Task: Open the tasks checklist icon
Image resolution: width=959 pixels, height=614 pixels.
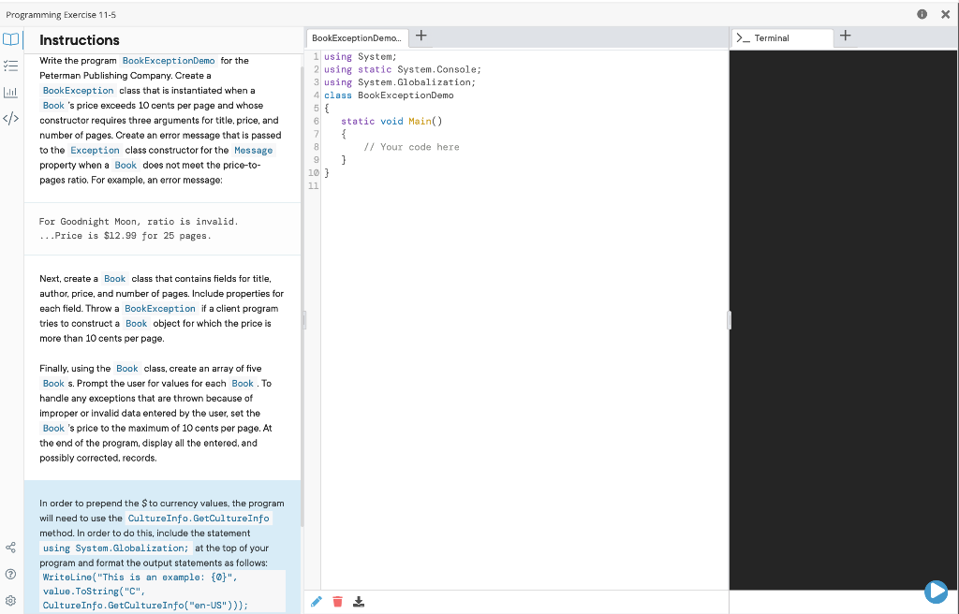Action: point(11,66)
